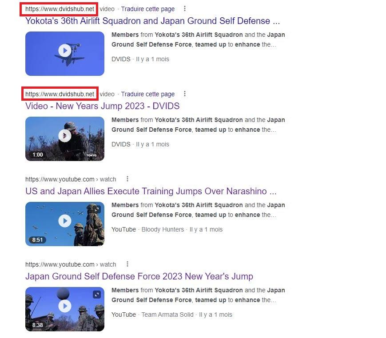The image size is (386, 338).
Task: Play the Yokota's 36th Airlift Squadron video thumbnail
Action: pos(65,51)
